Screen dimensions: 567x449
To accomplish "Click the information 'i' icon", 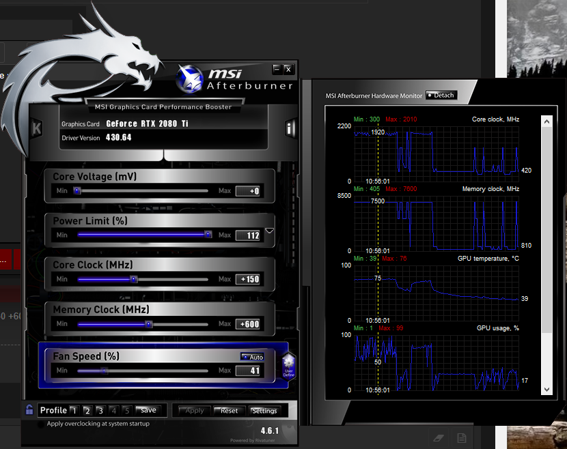I will click(x=290, y=128).
